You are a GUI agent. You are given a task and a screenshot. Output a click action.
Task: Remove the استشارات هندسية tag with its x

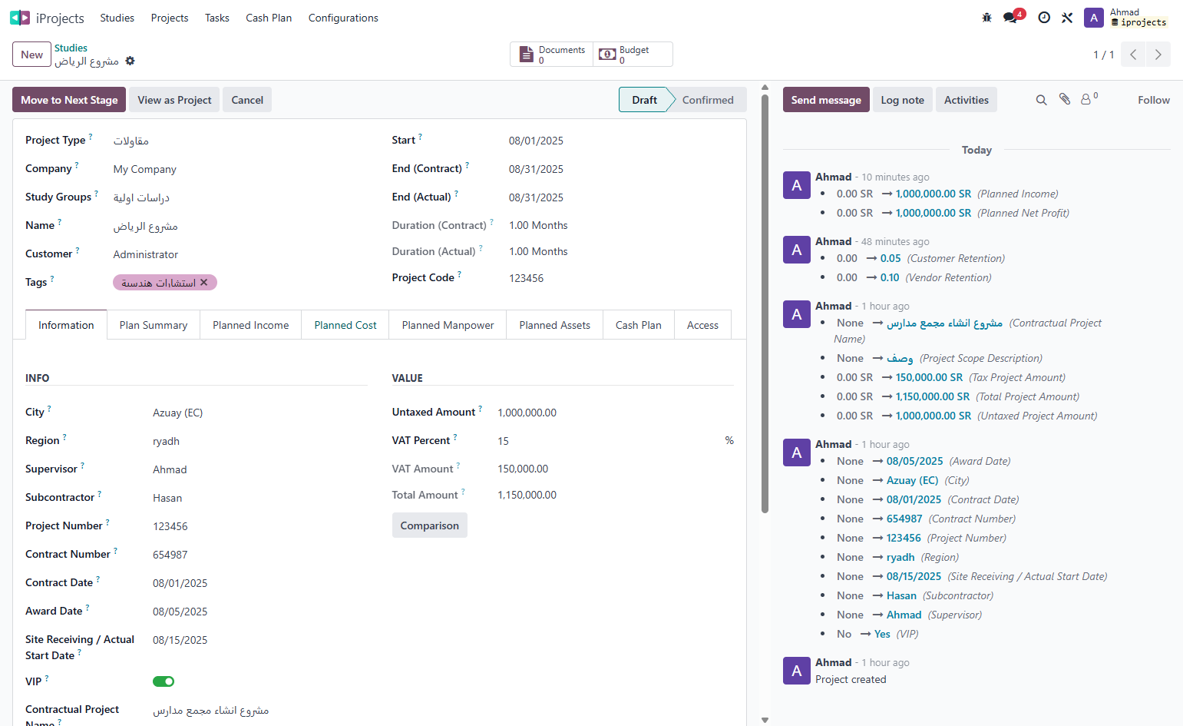pos(204,283)
